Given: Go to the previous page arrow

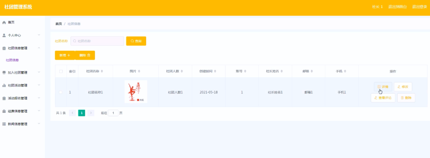Looking at the screenshot, I should [73, 113].
